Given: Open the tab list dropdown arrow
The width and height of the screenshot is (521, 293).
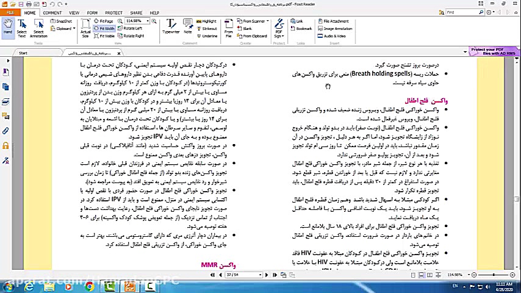Looking at the screenshot, I should tap(465, 52).
